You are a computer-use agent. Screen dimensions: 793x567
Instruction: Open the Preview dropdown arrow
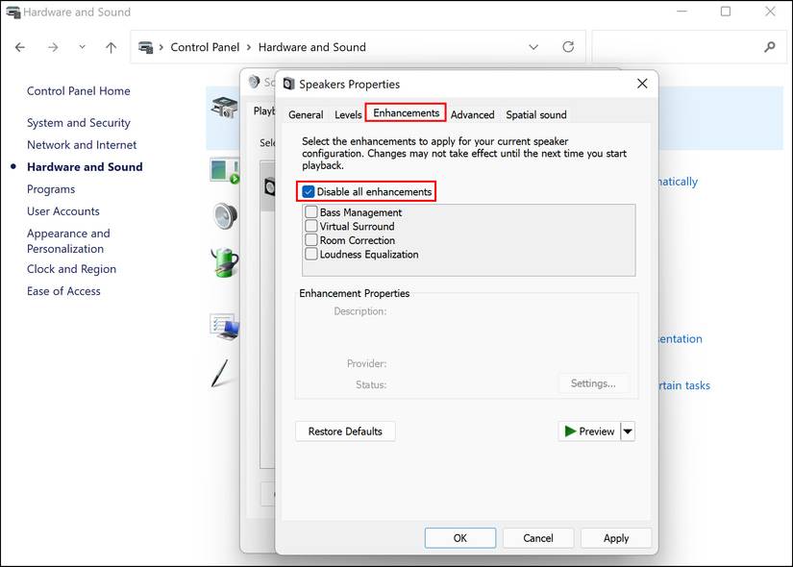click(628, 431)
